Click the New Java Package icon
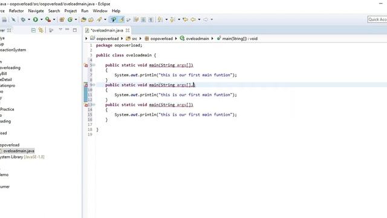 point(62,19)
